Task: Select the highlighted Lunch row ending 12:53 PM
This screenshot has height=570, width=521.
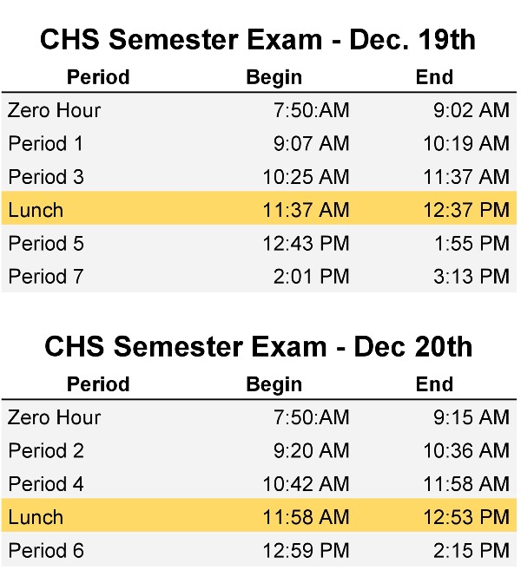Action: pos(259,515)
